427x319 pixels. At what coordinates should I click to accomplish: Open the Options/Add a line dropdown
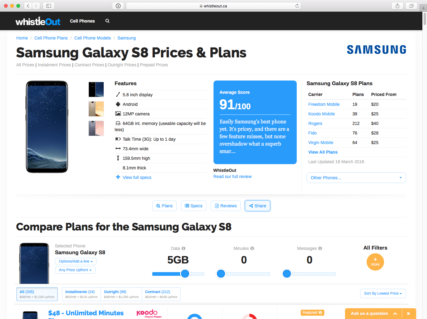pos(76,261)
